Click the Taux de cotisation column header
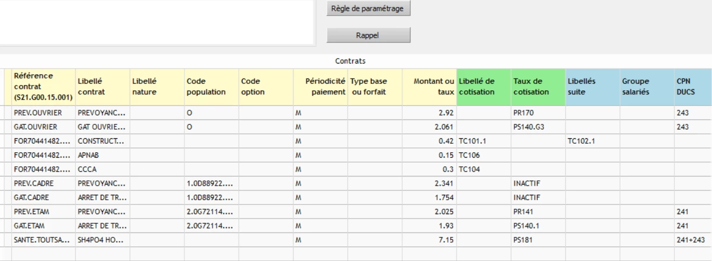The width and height of the screenshot is (712, 261). pyautogui.click(x=538, y=87)
